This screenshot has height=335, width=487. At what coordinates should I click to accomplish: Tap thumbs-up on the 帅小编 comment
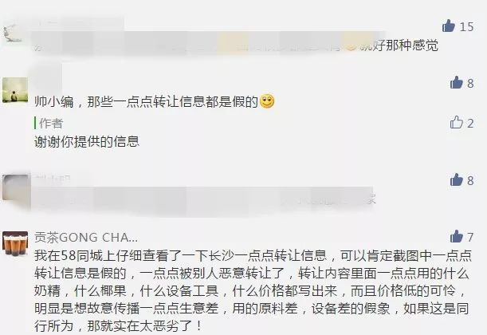[x=457, y=83]
